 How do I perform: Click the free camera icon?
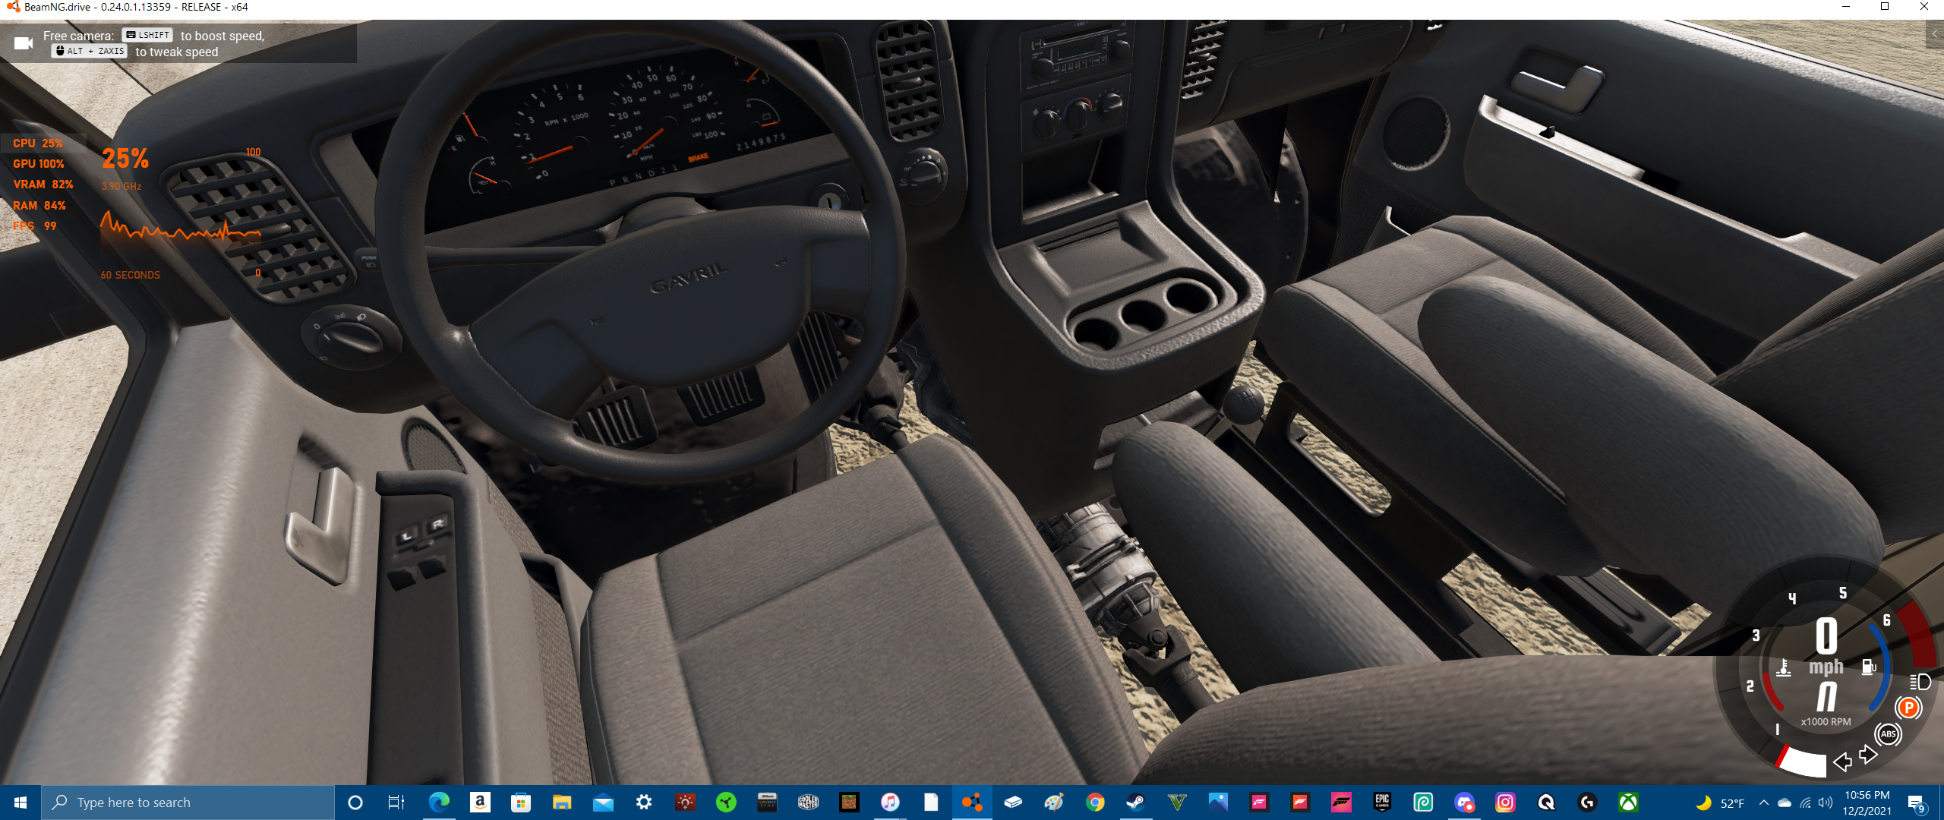click(x=24, y=43)
